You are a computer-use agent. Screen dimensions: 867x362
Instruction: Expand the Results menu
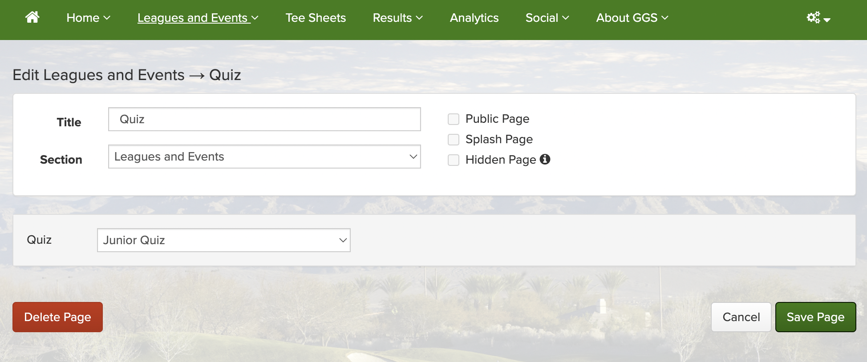pyautogui.click(x=397, y=18)
